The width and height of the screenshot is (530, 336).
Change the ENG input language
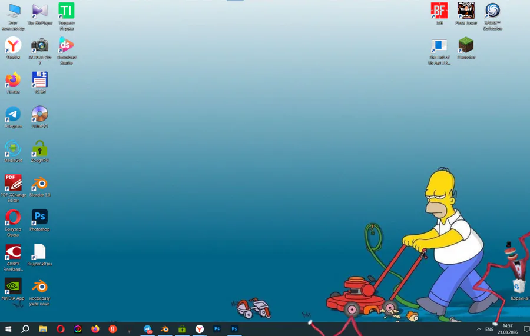click(x=489, y=329)
